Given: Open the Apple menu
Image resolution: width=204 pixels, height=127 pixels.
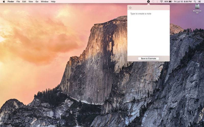Looking at the screenshot, I should (4, 2).
